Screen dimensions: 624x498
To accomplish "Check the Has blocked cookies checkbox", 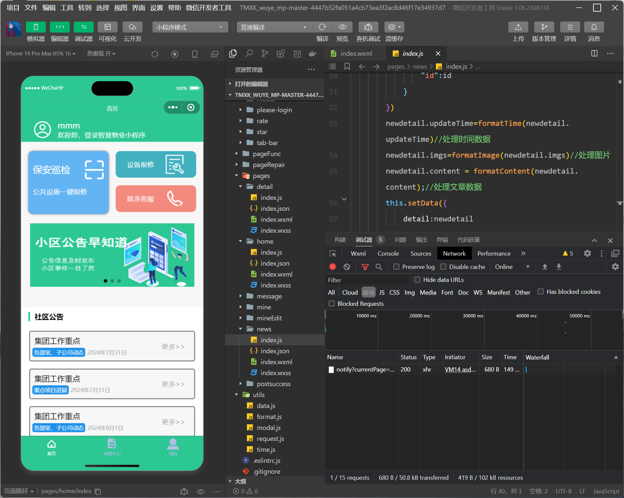I will click(541, 291).
